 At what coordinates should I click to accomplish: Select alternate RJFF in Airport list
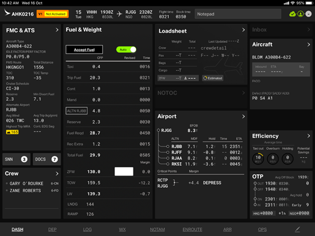[x=177, y=152]
